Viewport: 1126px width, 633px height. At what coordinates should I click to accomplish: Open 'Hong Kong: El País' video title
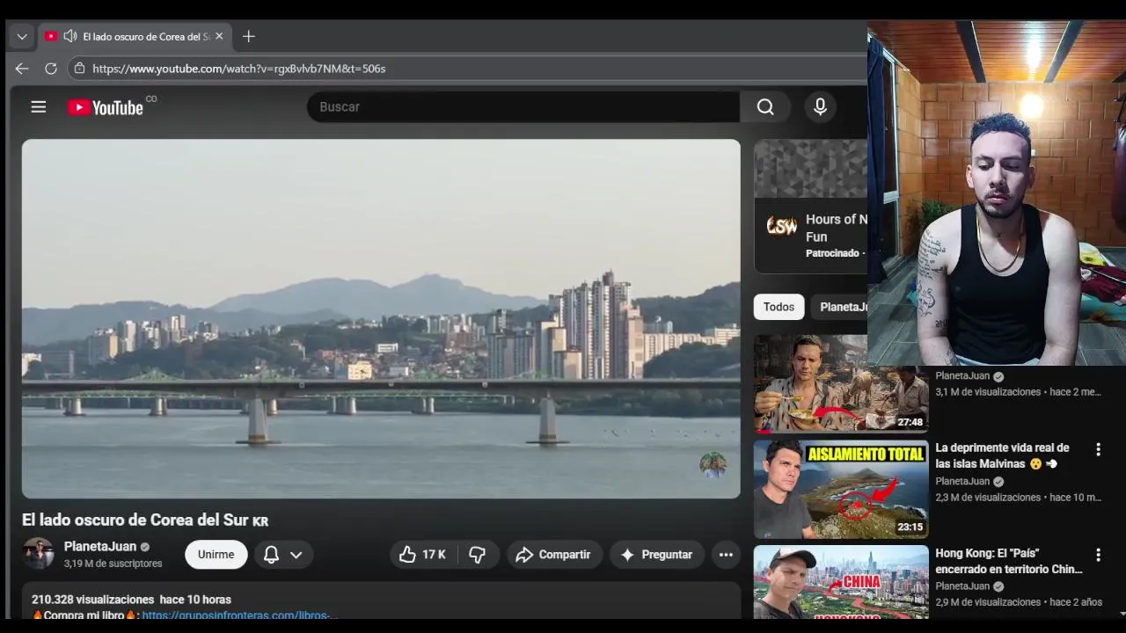click(1008, 561)
